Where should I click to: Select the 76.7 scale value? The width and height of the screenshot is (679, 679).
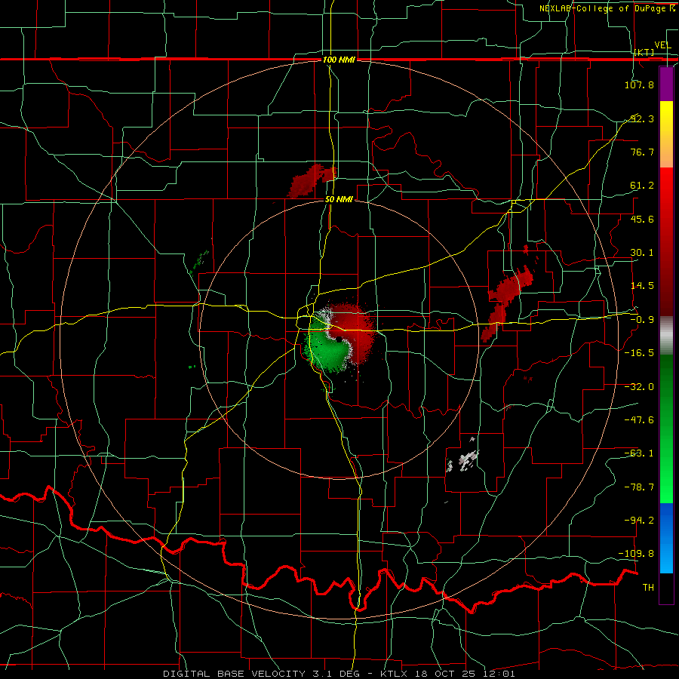click(x=642, y=152)
